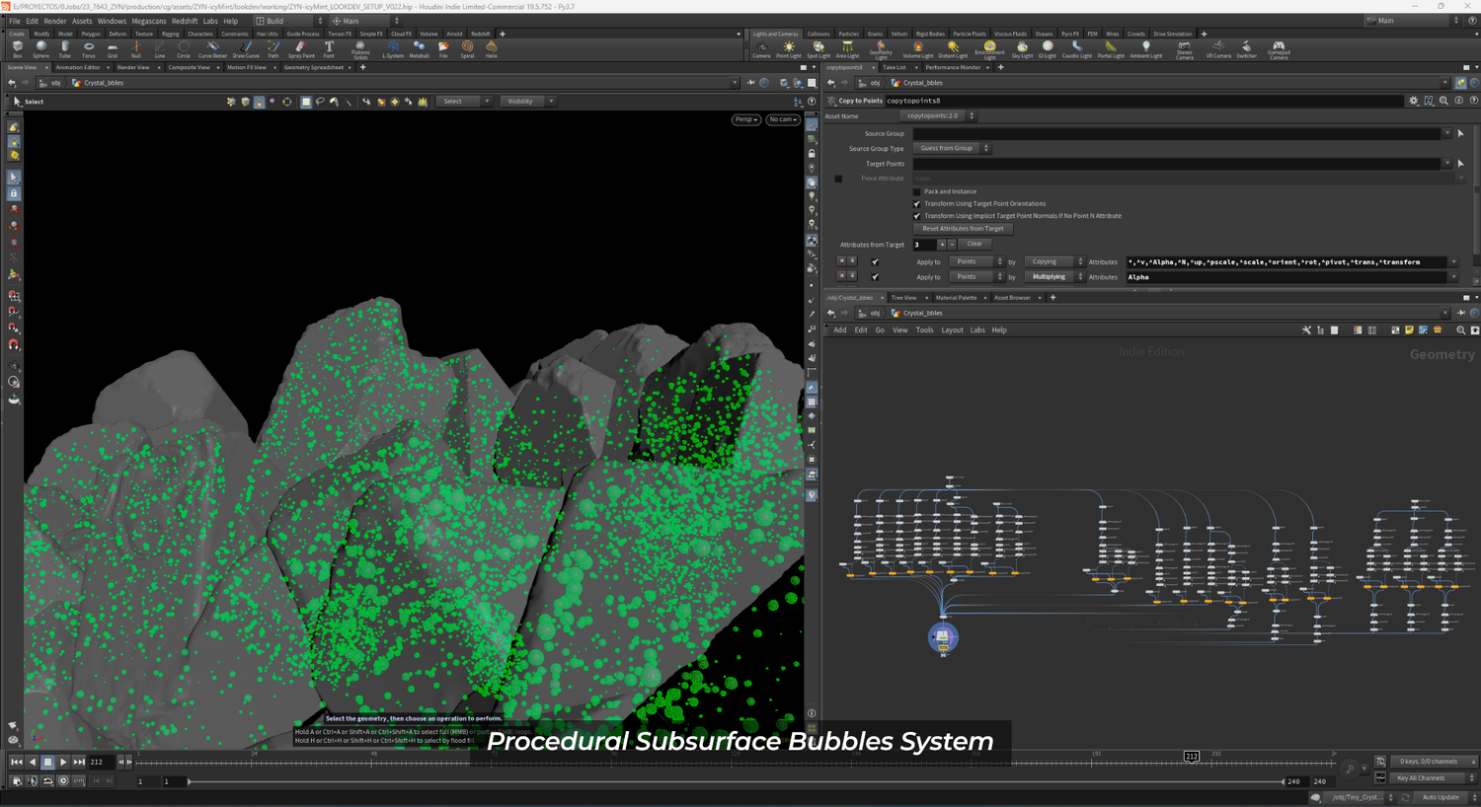Click the L-System shelf tool

[393, 48]
